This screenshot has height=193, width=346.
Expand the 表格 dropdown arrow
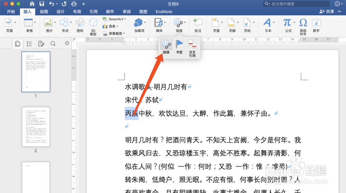point(35,23)
